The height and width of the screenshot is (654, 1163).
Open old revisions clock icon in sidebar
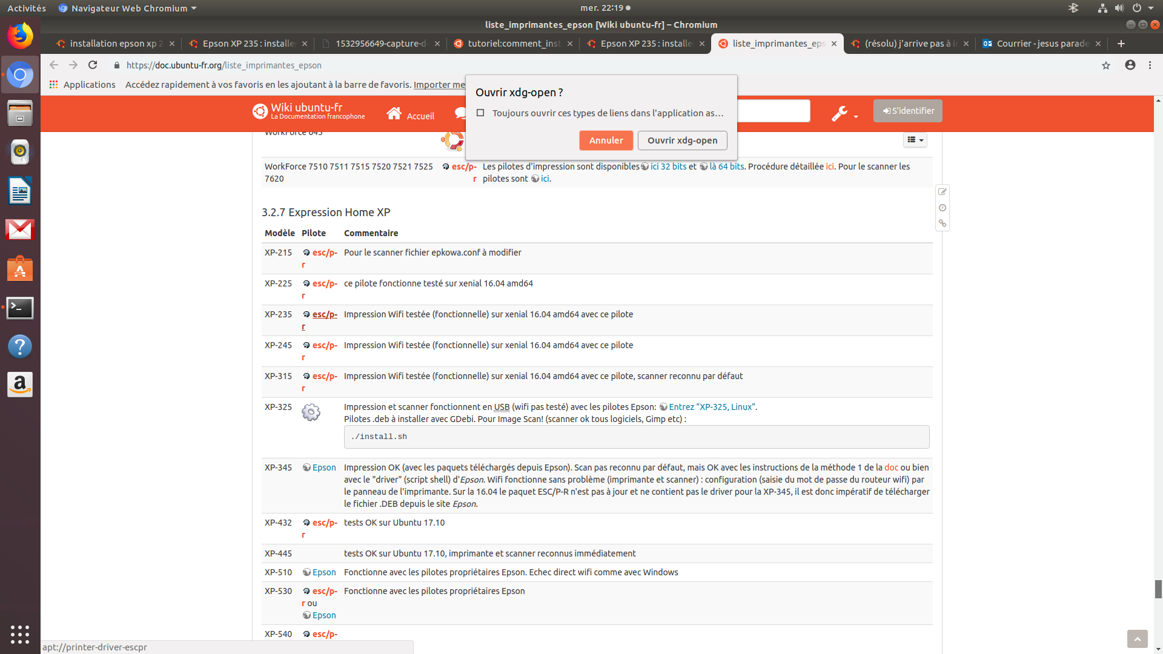(x=943, y=208)
